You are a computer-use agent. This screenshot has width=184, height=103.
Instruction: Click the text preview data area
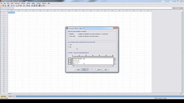tap(93, 61)
